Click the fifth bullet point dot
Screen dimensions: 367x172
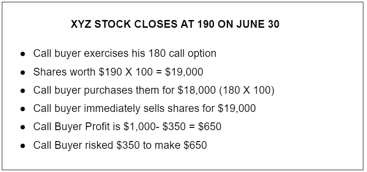tap(23, 127)
